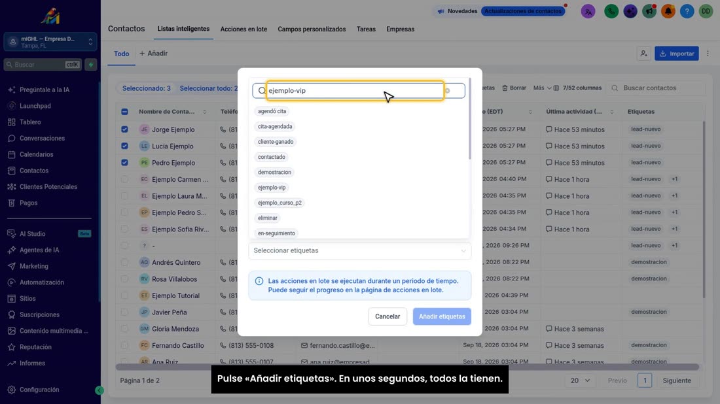Check the Andrés Quintero row checkbox

(x=124, y=262)
